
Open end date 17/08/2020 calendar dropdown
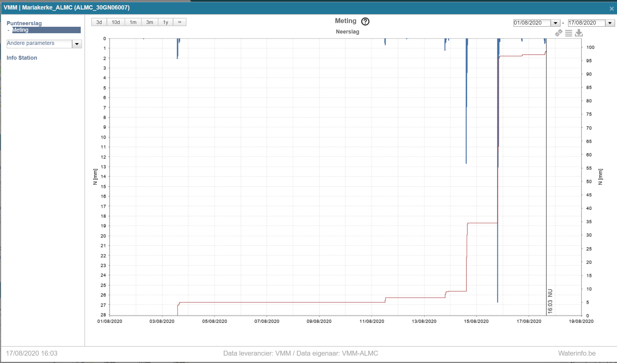click(x=610, y=23)
